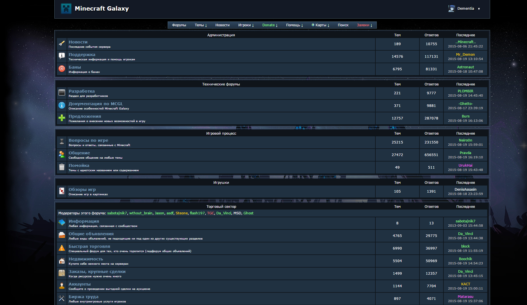The width and height of the screenshot is (527, 305).
Task: Open moderator Ghost's profile
Action: [248, 213]
